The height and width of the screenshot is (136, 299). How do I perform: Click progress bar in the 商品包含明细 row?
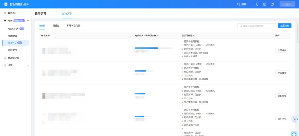153,48
